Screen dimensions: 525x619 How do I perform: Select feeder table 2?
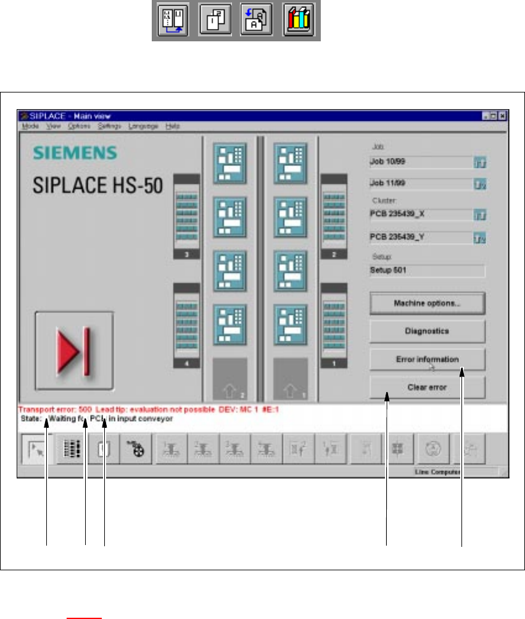pos(334,216)
